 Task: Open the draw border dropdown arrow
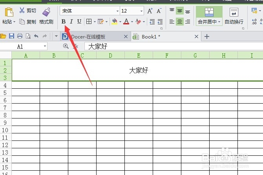(x=106, y=22)
